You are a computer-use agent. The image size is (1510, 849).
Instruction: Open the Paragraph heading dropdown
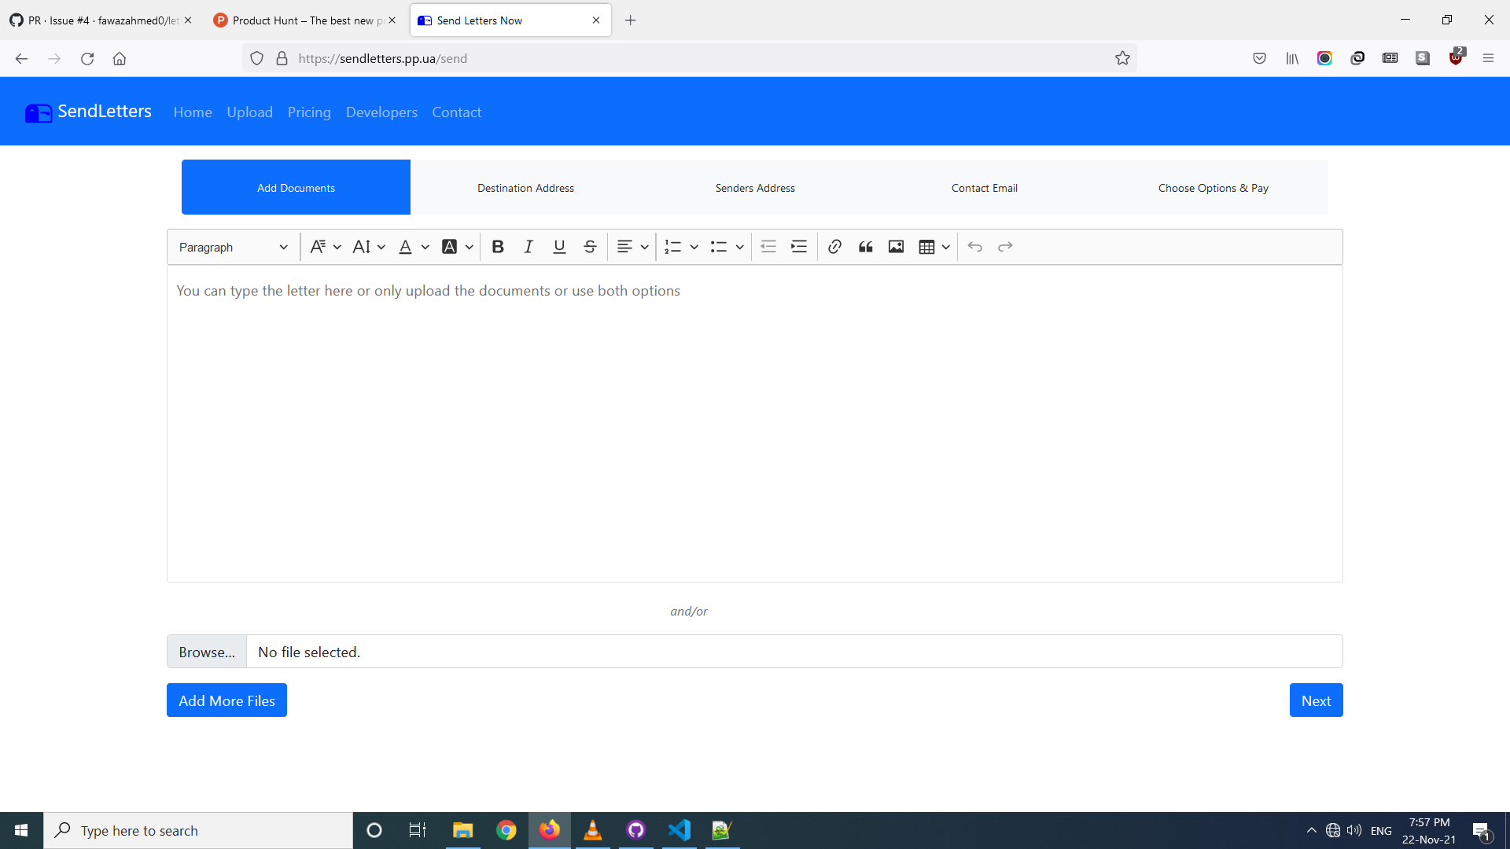point(233,247)
